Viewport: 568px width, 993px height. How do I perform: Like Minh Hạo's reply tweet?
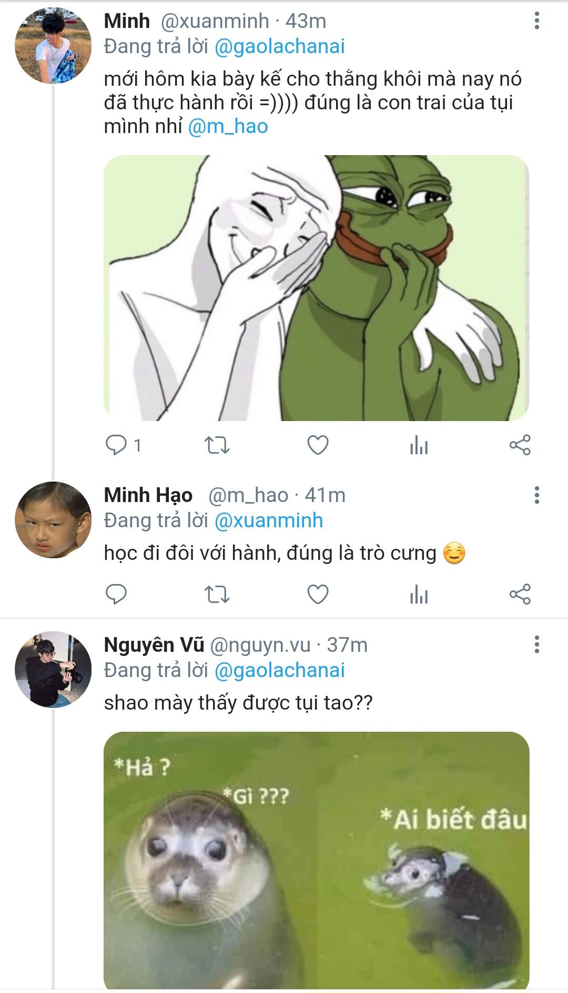[318, 595]
